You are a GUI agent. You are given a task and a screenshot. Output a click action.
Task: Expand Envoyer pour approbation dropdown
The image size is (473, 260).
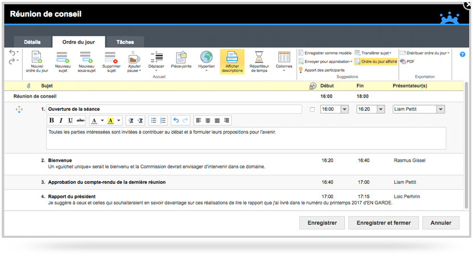[351, 62]
